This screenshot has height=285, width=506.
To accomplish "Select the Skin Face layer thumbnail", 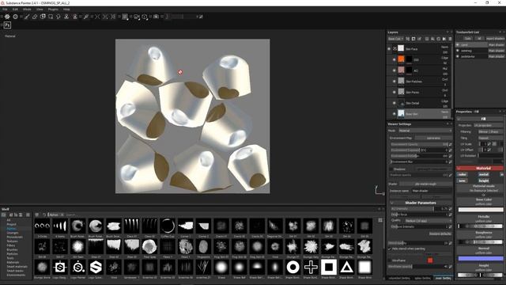I will point(401,48).
